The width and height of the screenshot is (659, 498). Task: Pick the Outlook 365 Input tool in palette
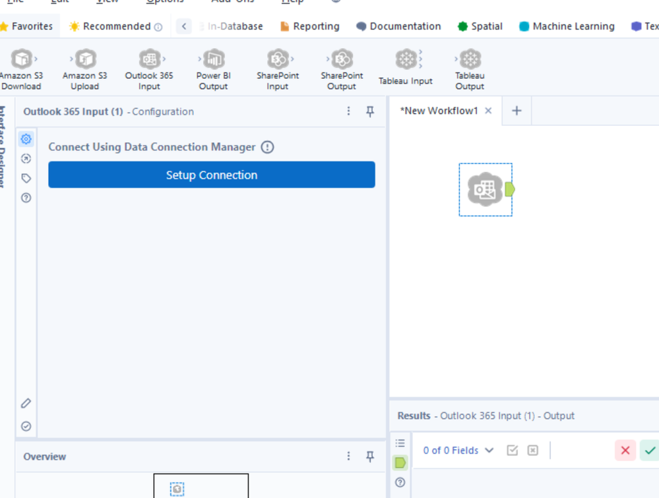[x=149, y=70]
